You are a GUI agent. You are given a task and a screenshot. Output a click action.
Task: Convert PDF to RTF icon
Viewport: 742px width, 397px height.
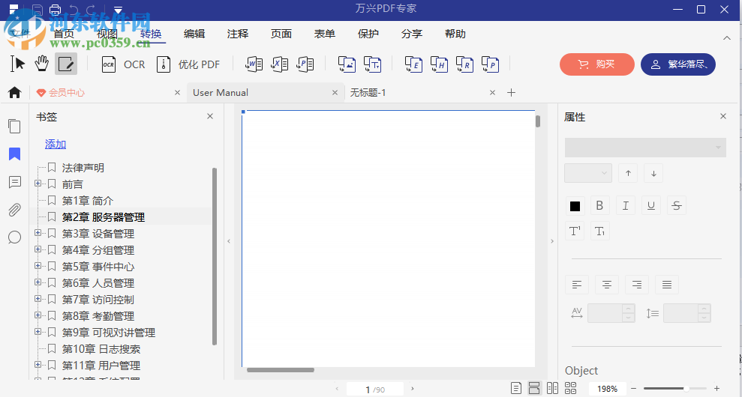tap(464, 64)
